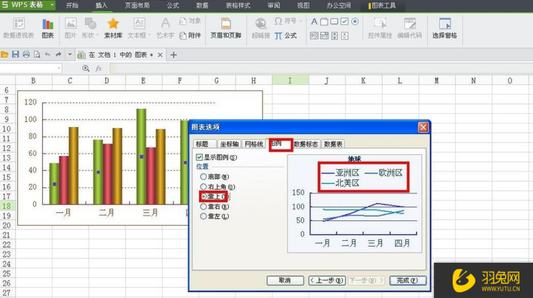
Task: Expand the quick access toolbar dropdown arrow
Action: 69,54
